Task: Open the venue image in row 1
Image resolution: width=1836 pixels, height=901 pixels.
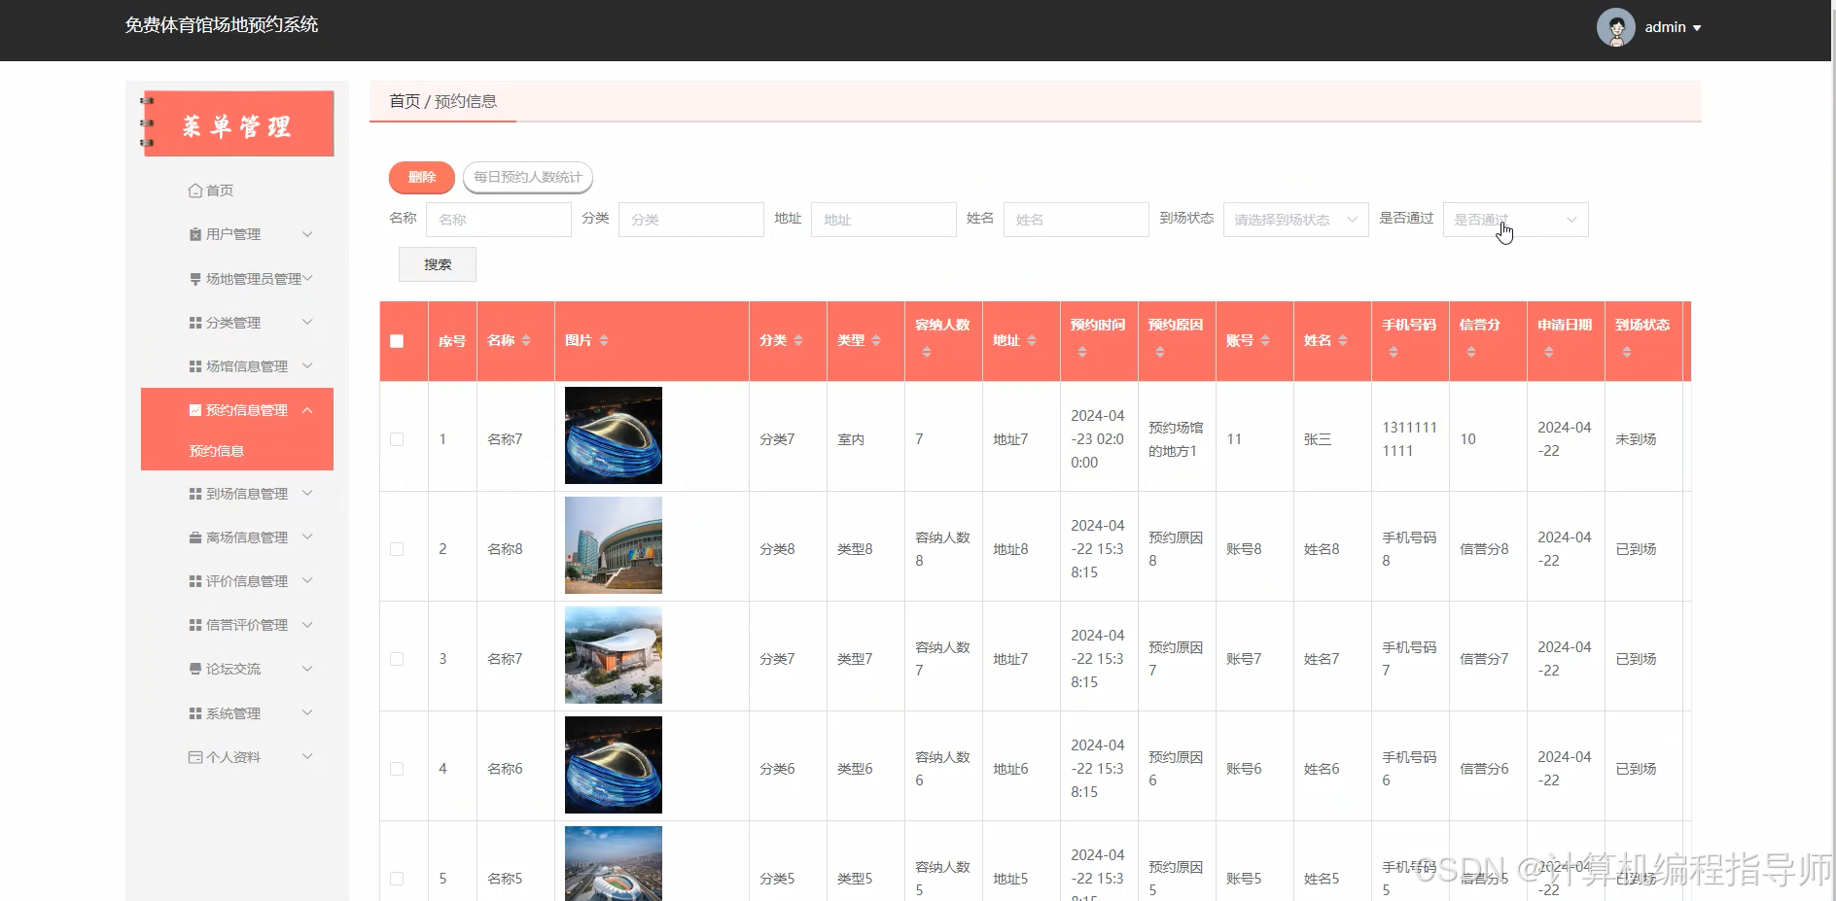Action: click(614, 435)
